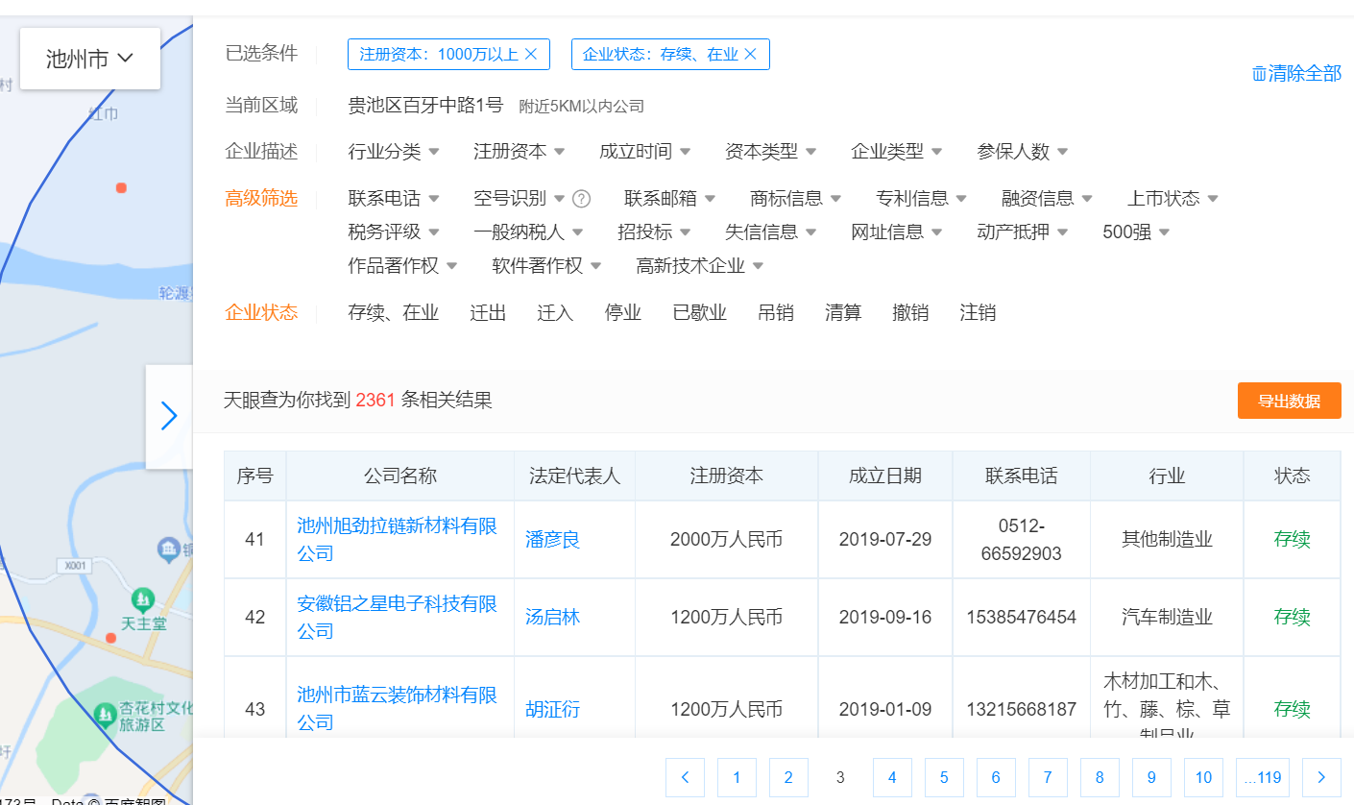Open the 池州市 city selector dropdown
The width and height of the screenshot is (1354, 805).
click(x=89, y=59)
